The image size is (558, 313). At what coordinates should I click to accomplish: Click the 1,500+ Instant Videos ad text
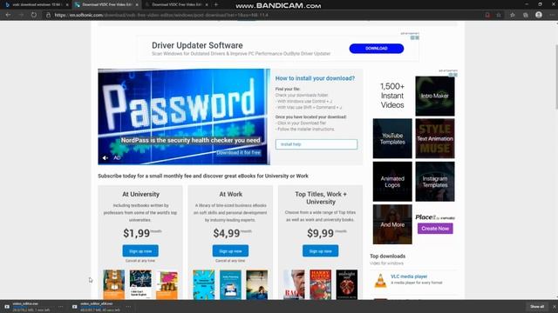[x=392, y=96]
